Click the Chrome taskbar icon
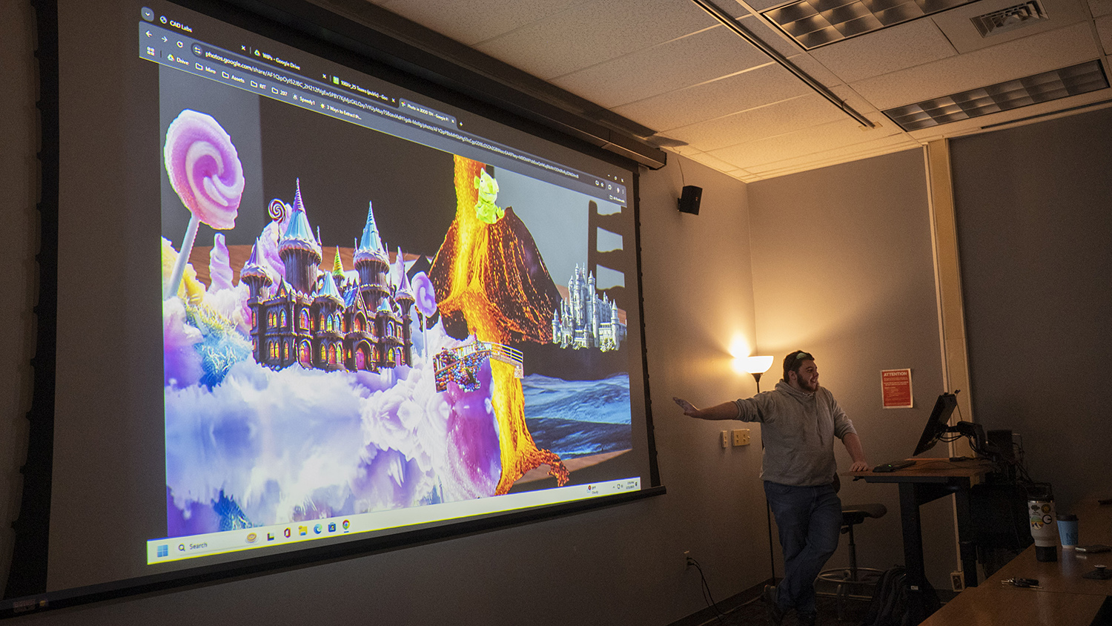This screenshot has height=626, width=1112. (346, 525)
